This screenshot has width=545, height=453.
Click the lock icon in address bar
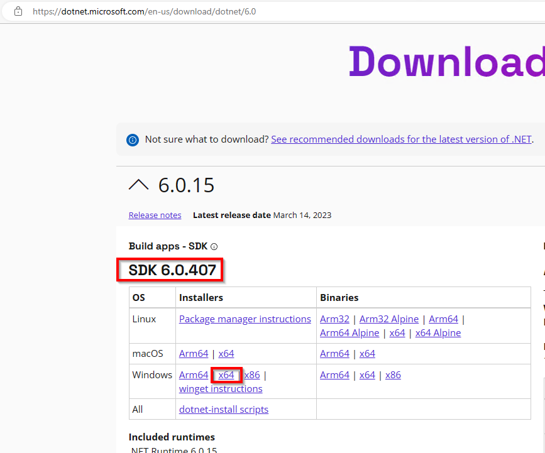[18, 11]
